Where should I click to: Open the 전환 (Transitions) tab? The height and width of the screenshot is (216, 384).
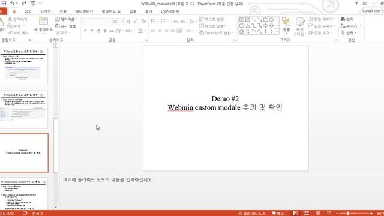pyautogui.click(x=63, y=11)
